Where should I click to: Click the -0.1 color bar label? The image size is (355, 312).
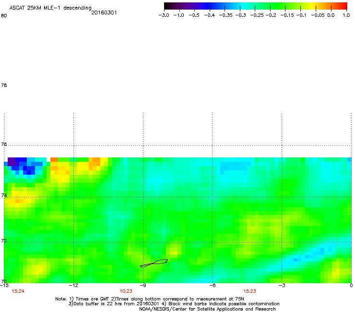(301, 15)
